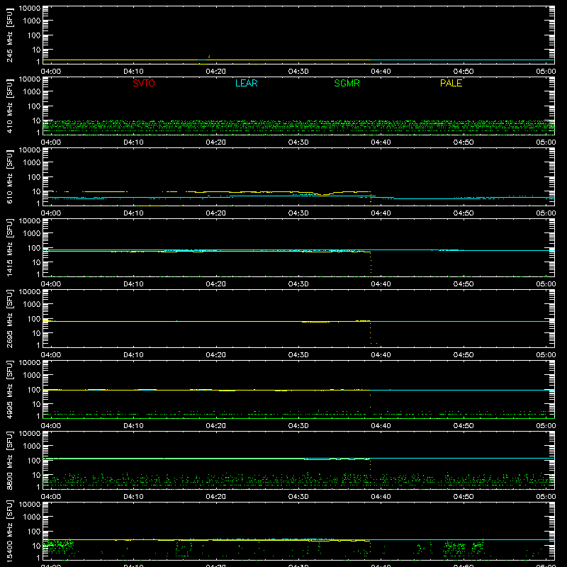Click 04:20 tick under the 245 MHz plot

216,72
